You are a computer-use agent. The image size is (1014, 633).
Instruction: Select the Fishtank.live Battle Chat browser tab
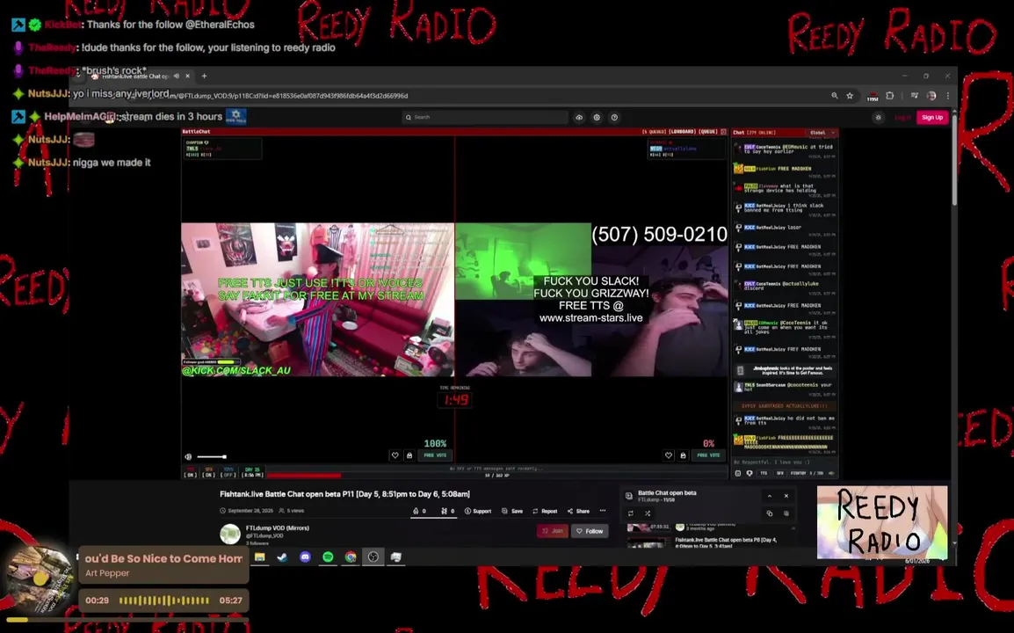pos(134,76)
